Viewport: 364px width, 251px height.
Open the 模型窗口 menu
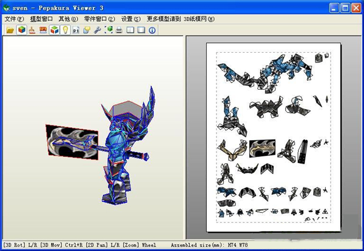point(42,19)
